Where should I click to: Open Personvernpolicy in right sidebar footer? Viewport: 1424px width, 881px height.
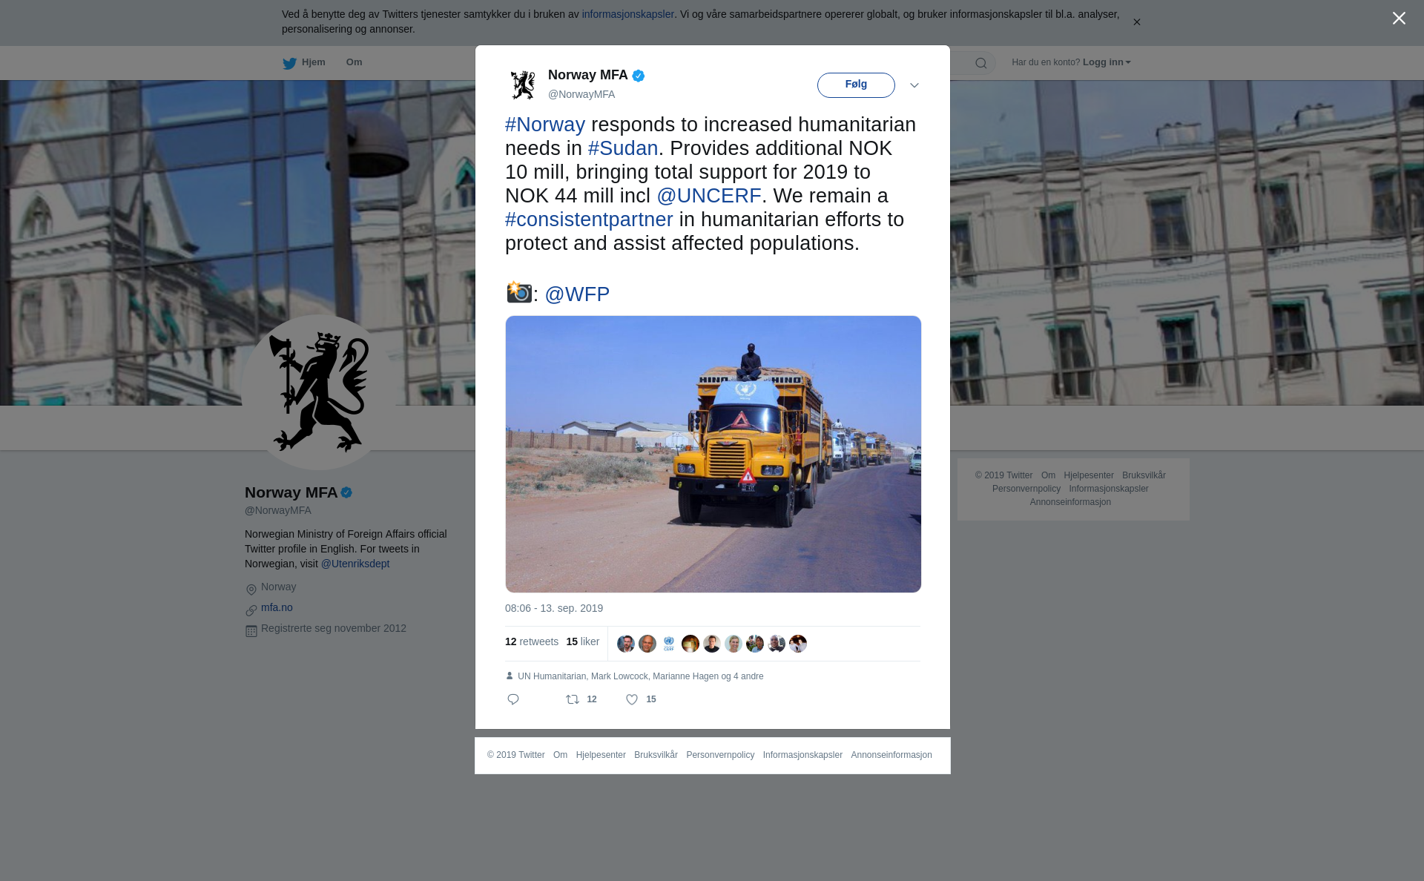click(1026, 489)
